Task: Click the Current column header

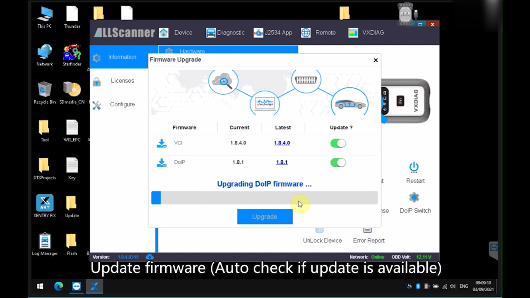Action: [240, 127]
